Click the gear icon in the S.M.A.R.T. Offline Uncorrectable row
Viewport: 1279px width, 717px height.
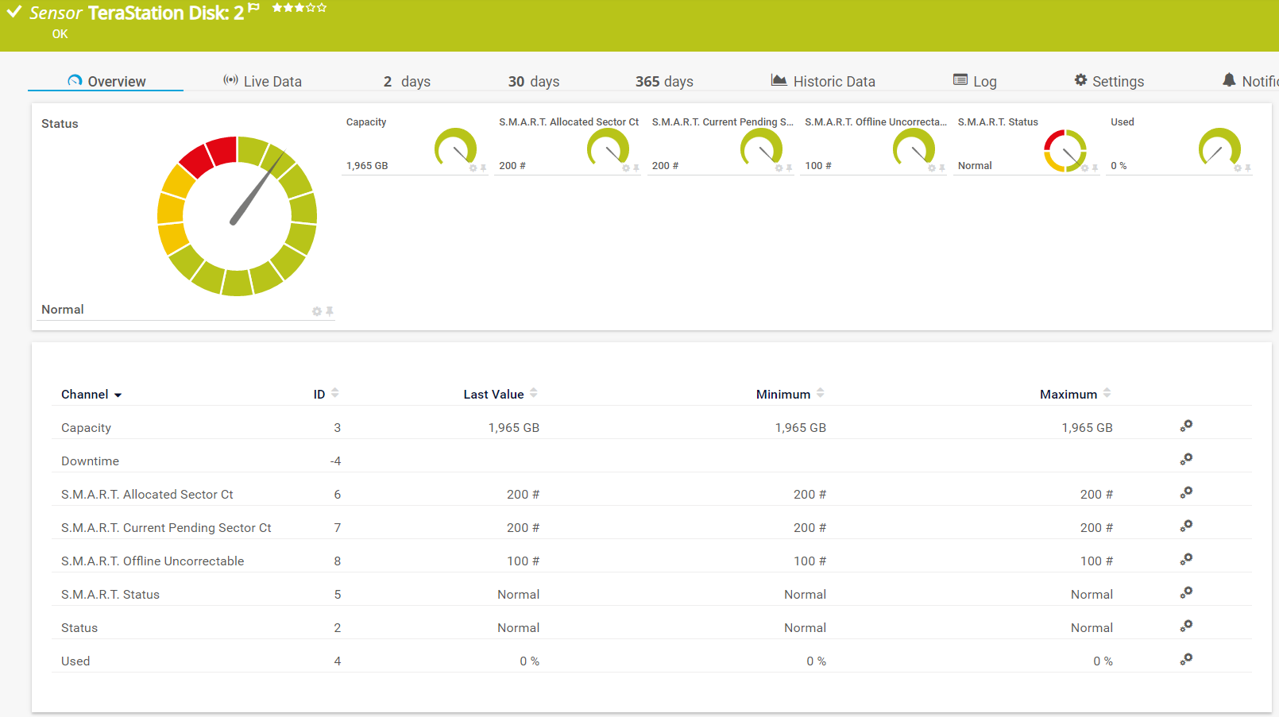pos(1186,560)
